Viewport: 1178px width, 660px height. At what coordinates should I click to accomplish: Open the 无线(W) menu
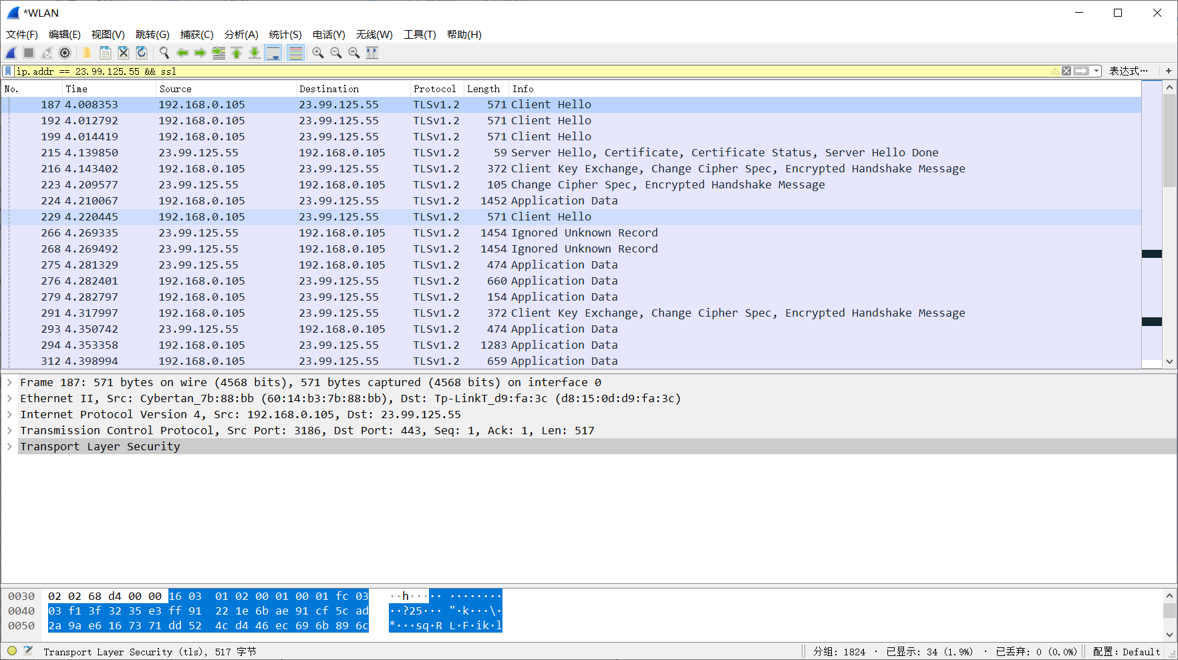(374, 35)
